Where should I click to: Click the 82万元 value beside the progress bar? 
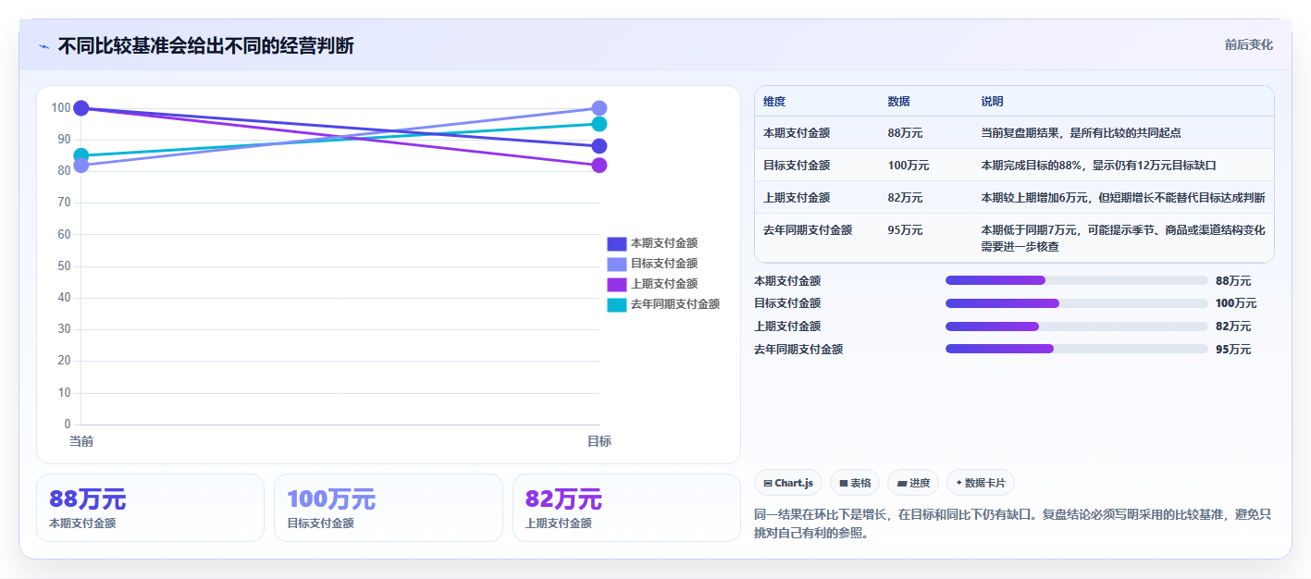(1233, 326)
